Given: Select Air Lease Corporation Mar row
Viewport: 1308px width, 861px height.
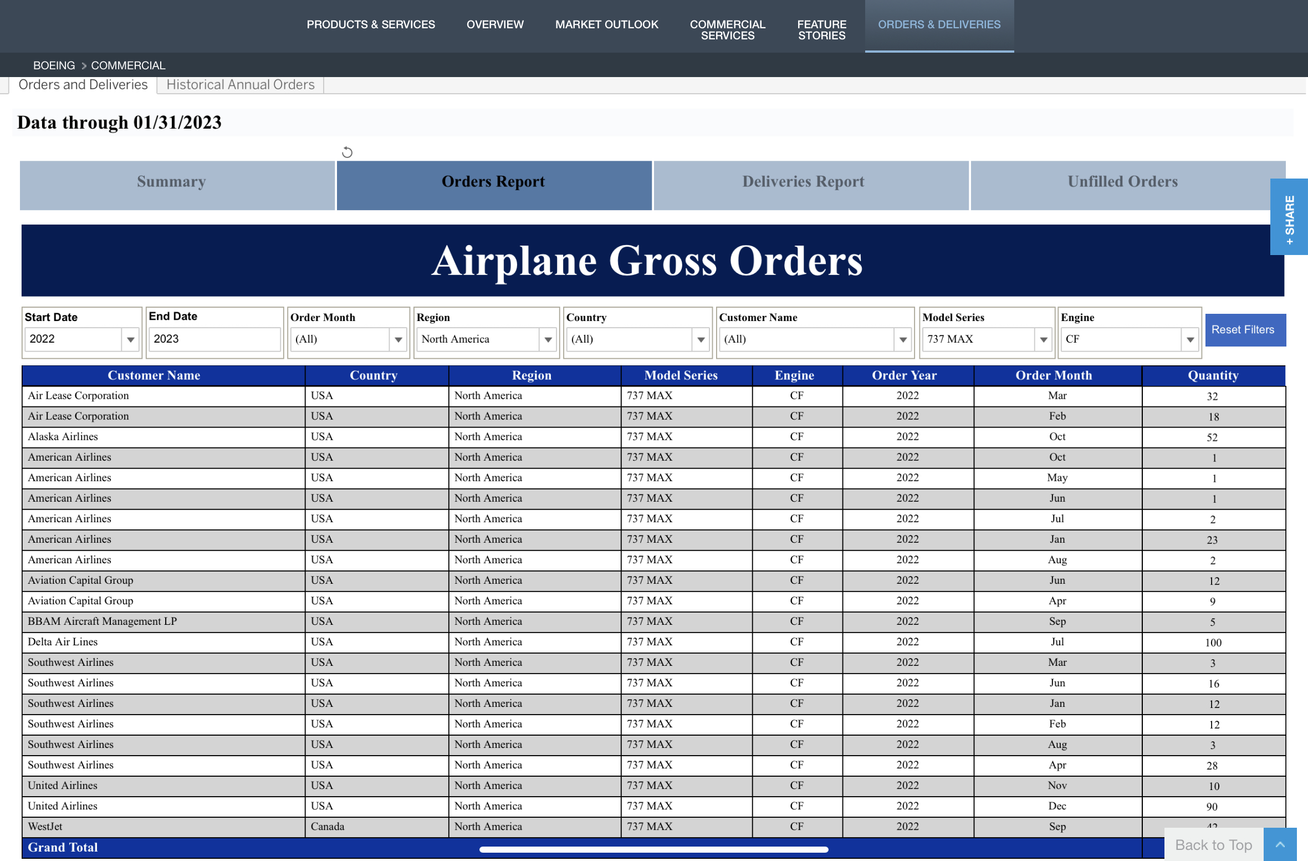Looking at the screenshot, I should point(653,396).
